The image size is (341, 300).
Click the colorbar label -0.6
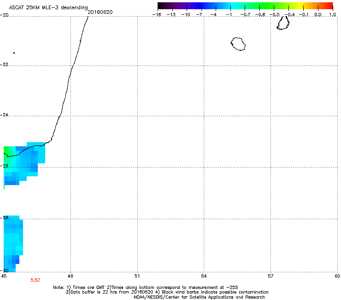click(260, 15)
